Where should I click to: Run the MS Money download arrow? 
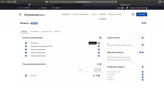[x=142, y=80]
